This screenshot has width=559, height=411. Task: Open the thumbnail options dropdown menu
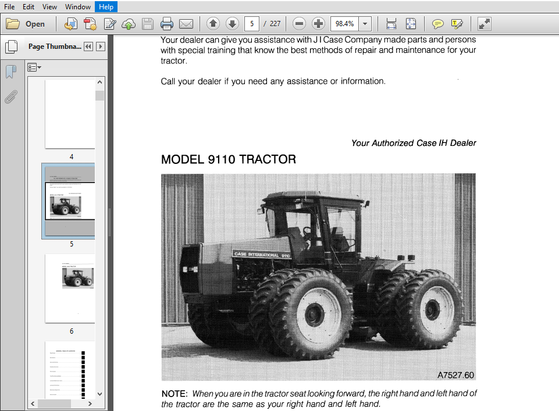point(34,67)
